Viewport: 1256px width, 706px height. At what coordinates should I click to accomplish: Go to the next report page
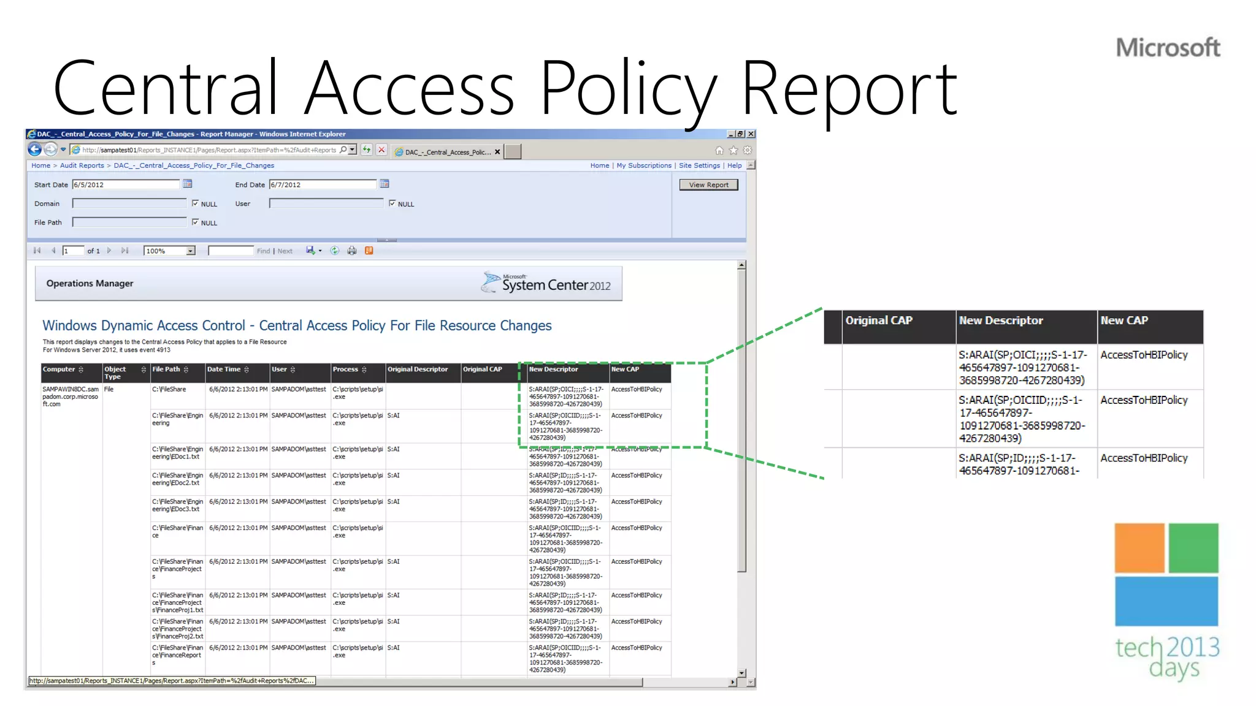tap(109, 251)
